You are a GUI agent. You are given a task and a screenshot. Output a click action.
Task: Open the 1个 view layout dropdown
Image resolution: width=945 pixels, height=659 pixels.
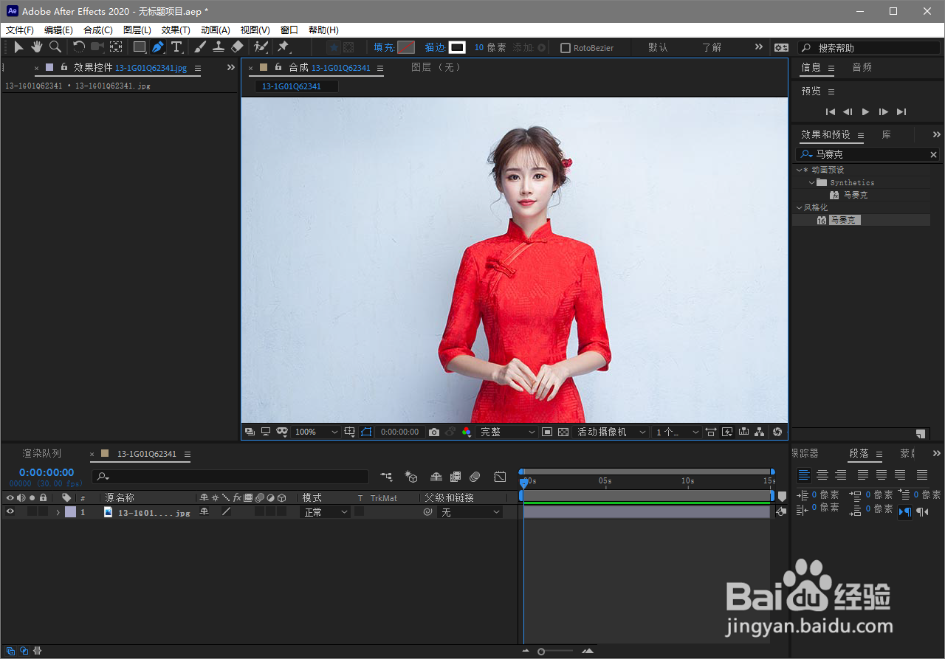pos(677,432)
